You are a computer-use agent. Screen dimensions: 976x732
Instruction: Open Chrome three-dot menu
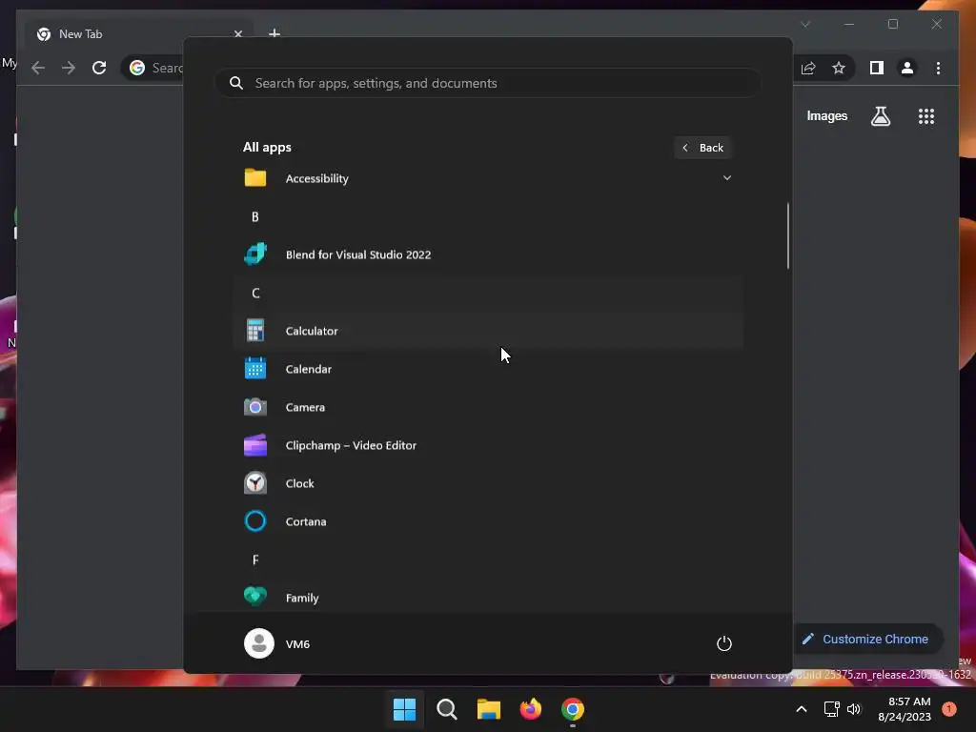click(938, 68)
